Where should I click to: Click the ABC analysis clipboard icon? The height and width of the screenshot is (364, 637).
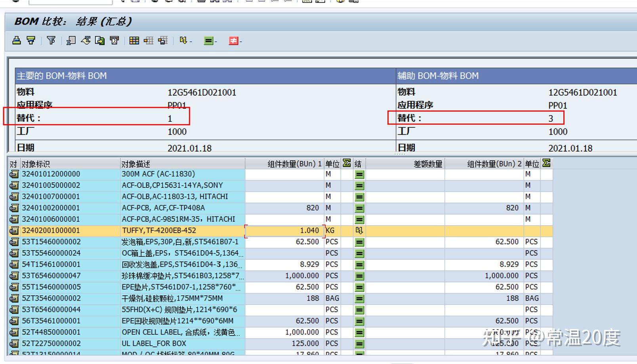[x=114, y=41]
